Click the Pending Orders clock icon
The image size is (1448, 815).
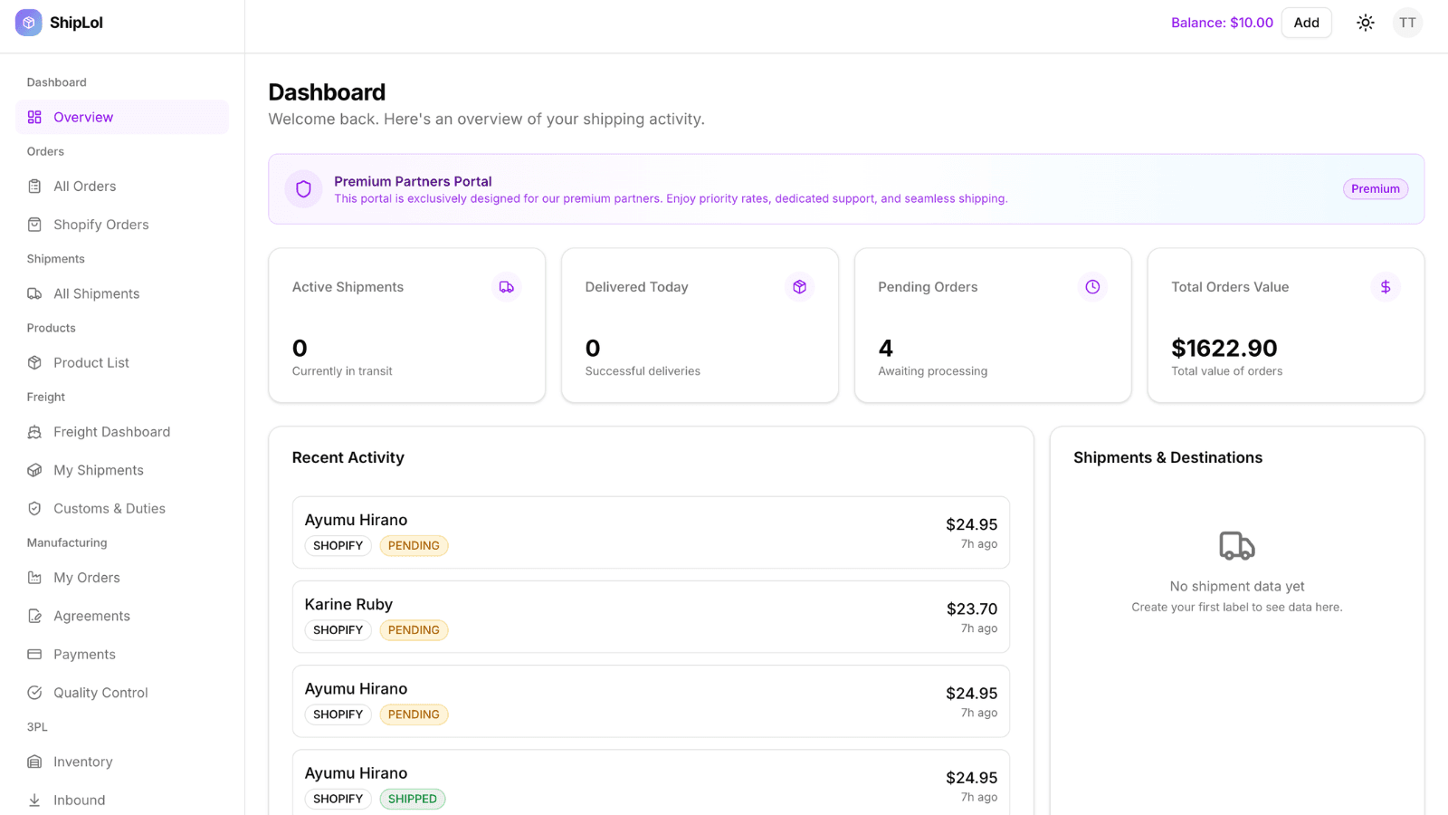(x=1092, y=287)
